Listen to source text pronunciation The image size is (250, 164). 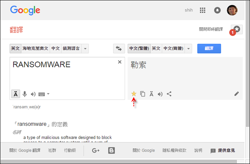(33, 94)
